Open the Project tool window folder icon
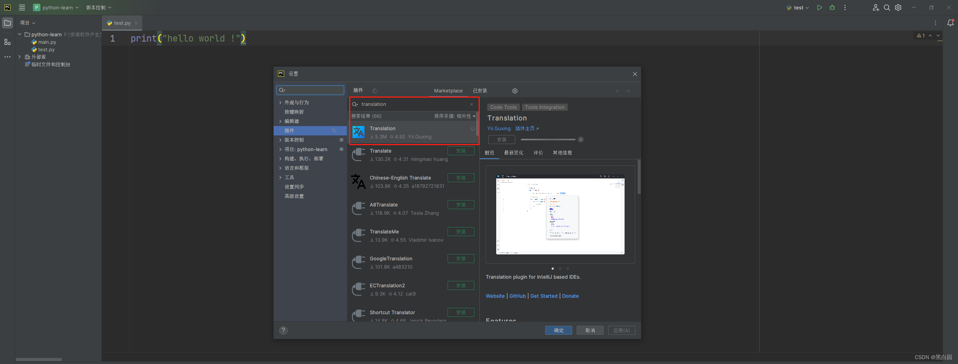The width and height of the screenshot is (958, 364). pyautogui.click(x=7, y=23)
